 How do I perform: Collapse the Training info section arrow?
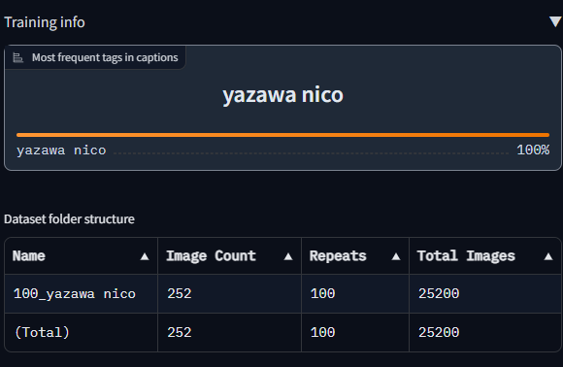point(555,22)
